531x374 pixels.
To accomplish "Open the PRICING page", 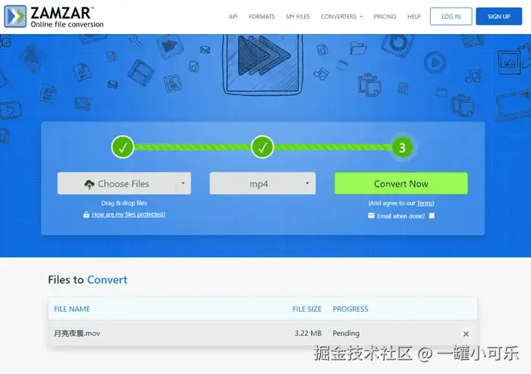I will (x=385, y=17).
